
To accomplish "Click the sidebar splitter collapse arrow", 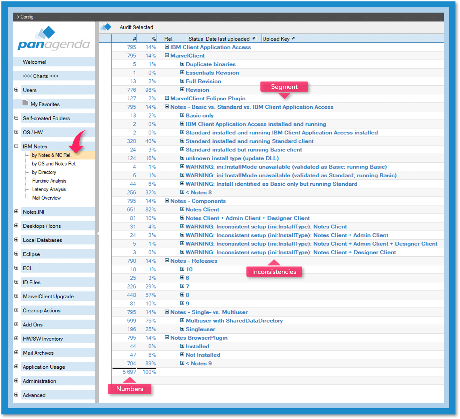I will pyautogui.click(x=98, y=233).
